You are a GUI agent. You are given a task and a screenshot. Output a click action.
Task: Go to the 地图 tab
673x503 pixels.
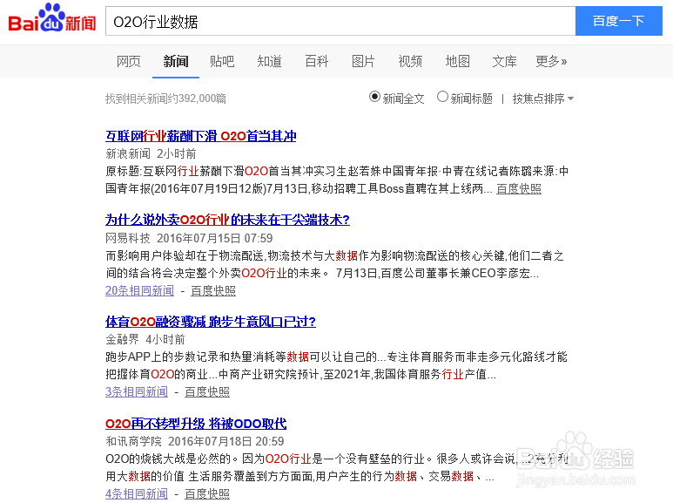(x=458, y=62)
